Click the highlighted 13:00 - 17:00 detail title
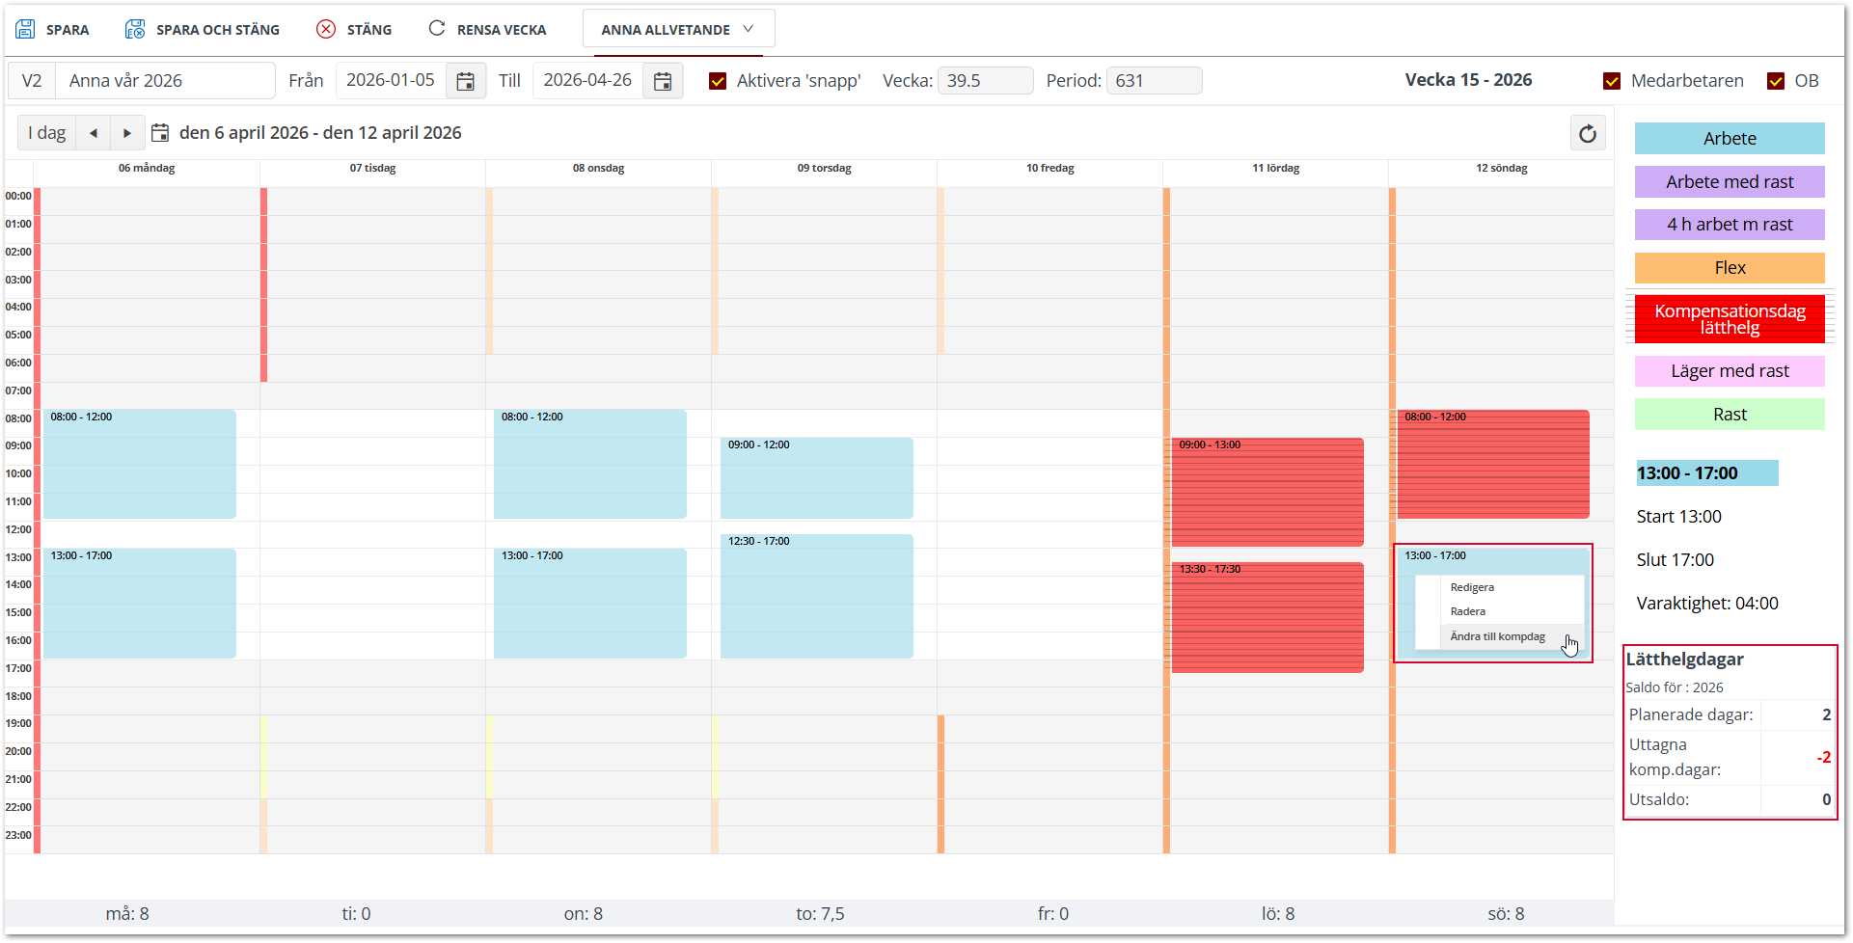1853x943 pixels. point(1706,473)
